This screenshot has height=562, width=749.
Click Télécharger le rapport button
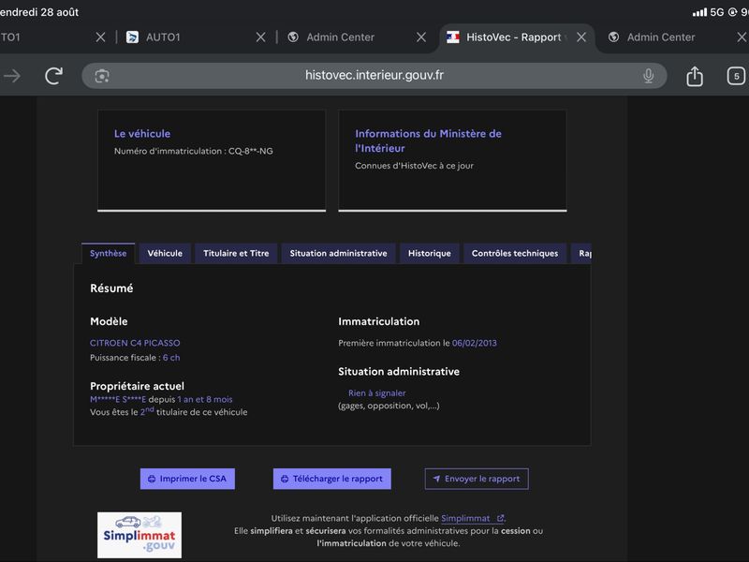click(332, 479)
